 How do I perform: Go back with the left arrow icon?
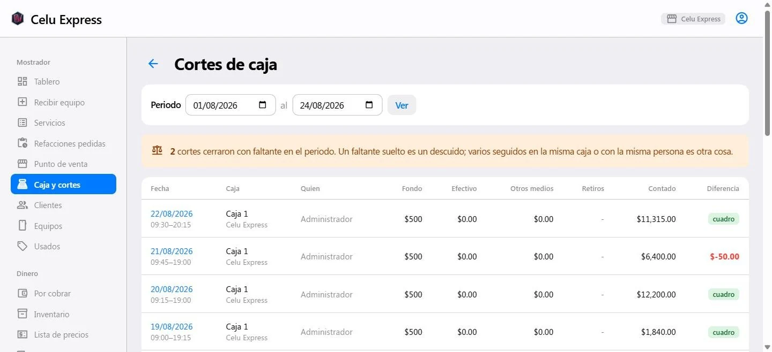[x=153, y=64]
